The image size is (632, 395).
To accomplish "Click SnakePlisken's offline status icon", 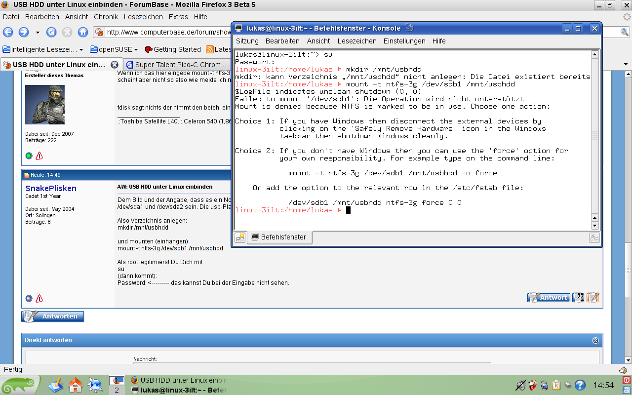I will point(29,298).
